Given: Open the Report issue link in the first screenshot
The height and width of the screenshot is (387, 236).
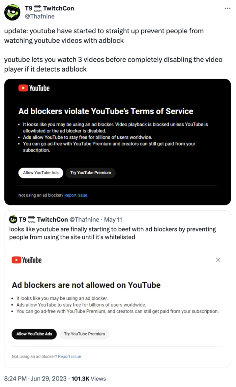Looking at the screenshot, I should (76, 195).
